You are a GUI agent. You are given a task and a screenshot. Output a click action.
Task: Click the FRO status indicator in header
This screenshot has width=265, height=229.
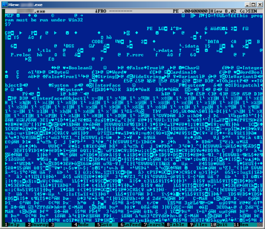click(100, 11)
